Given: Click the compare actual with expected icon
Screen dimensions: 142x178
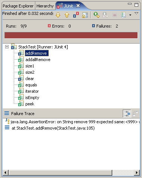Looking at the screenshot, I should click(135, 114).
